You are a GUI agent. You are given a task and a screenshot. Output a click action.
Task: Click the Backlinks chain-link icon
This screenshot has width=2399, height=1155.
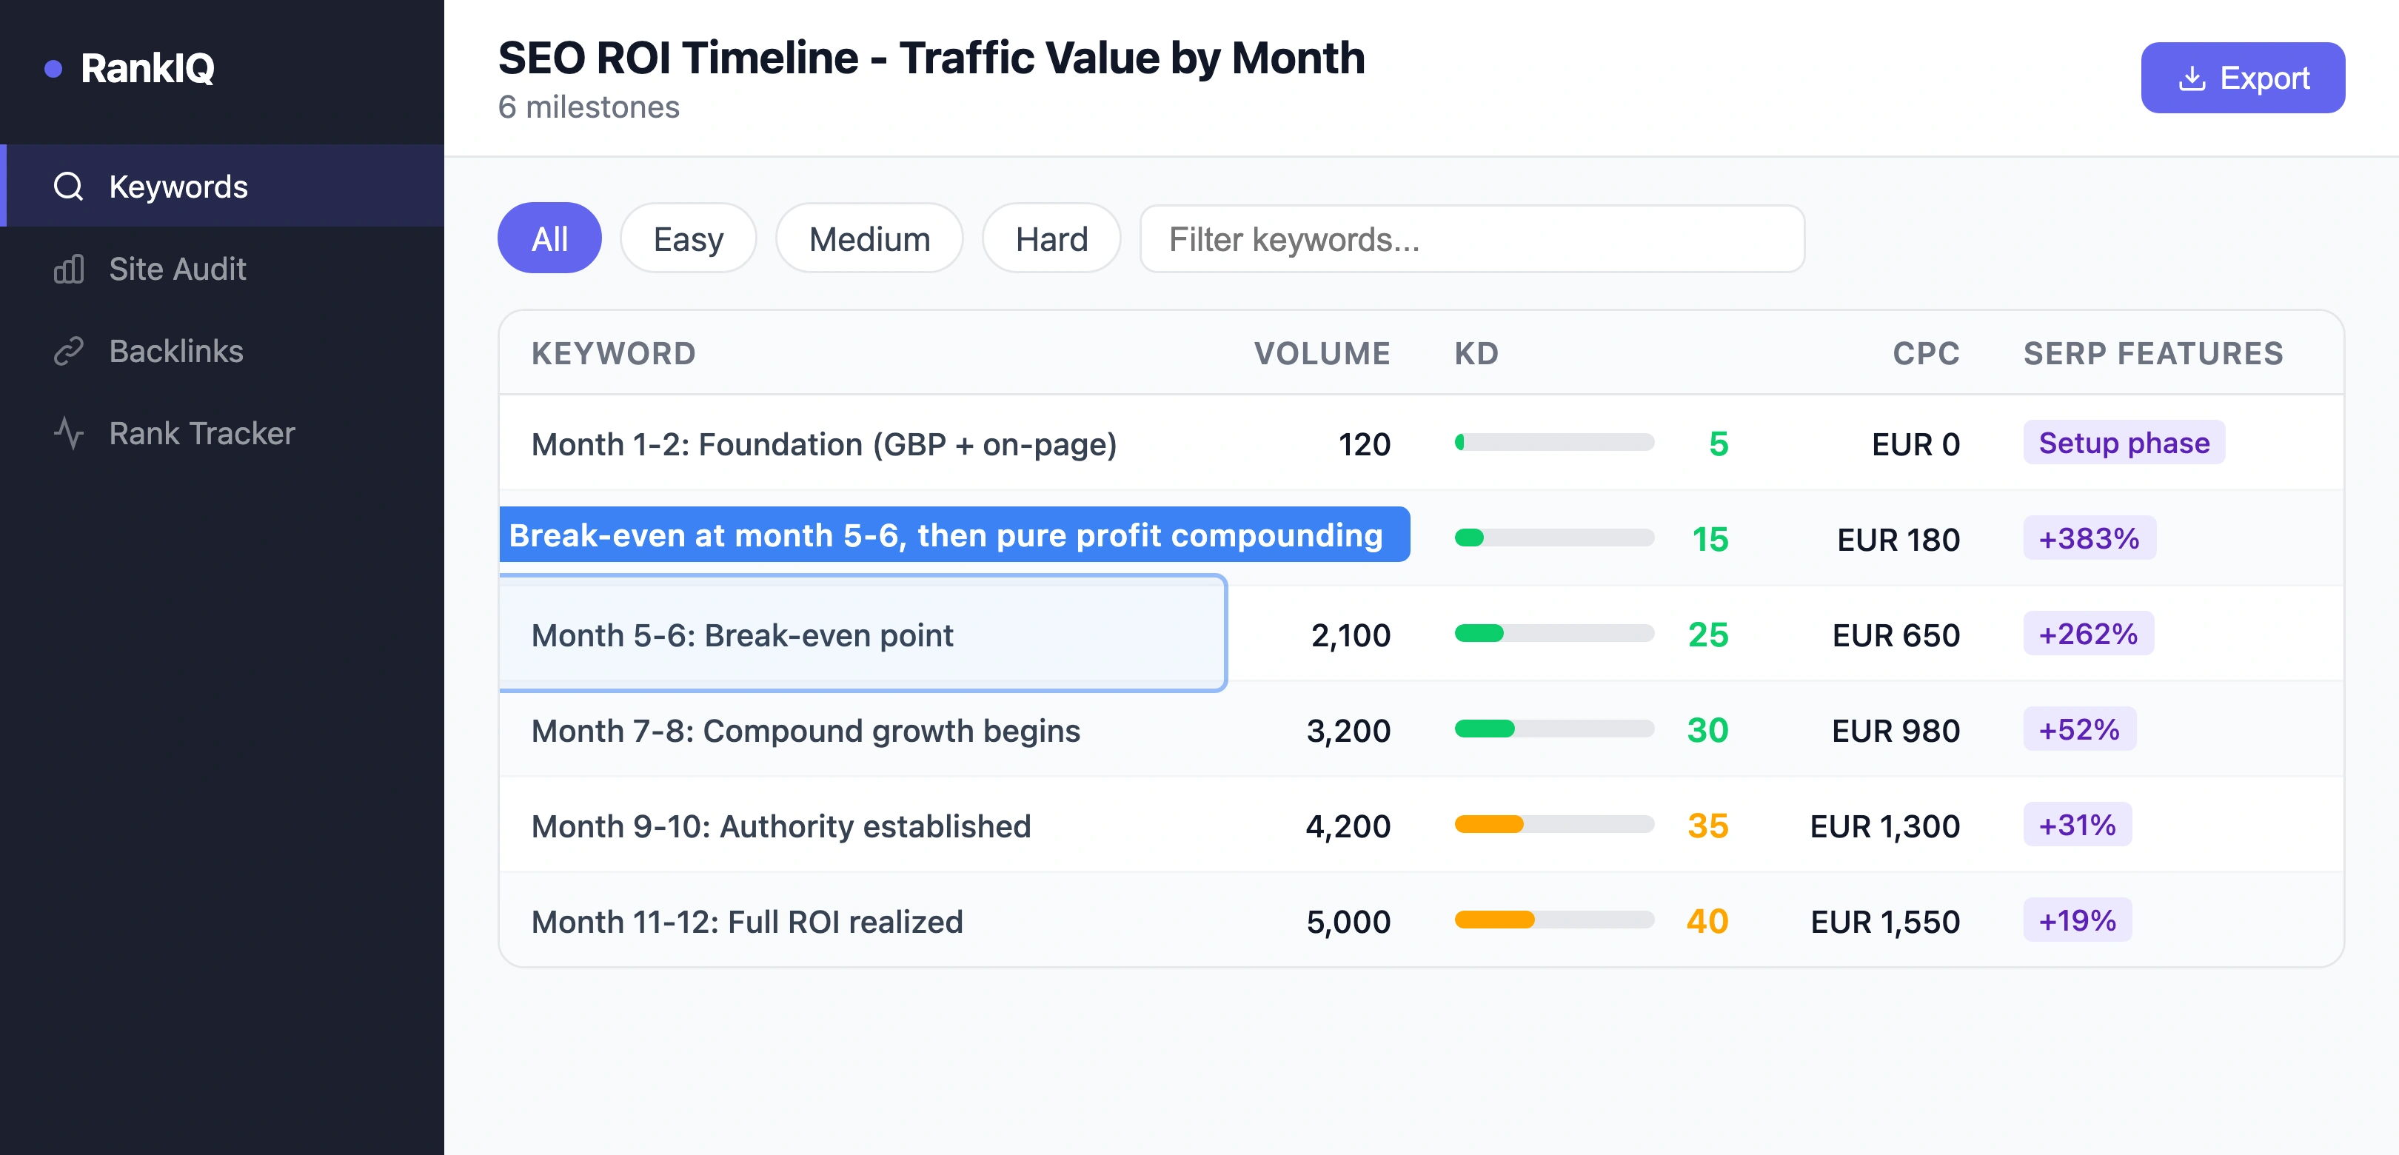(69, 351)
